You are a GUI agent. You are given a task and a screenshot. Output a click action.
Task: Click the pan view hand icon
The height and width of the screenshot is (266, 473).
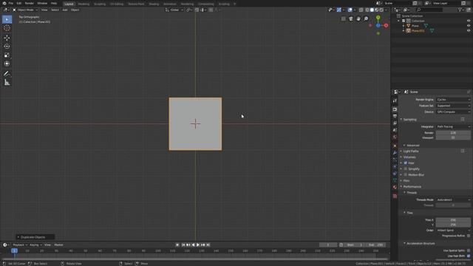358,18
